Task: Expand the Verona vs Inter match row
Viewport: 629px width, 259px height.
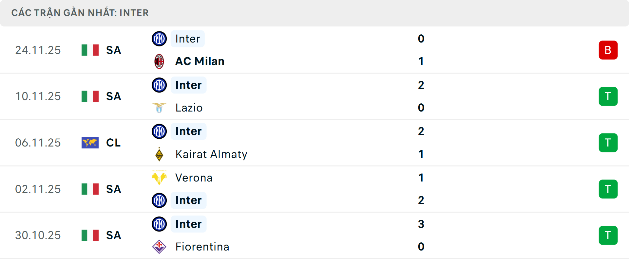Action: pyautogui.click(x=314, y=189)
